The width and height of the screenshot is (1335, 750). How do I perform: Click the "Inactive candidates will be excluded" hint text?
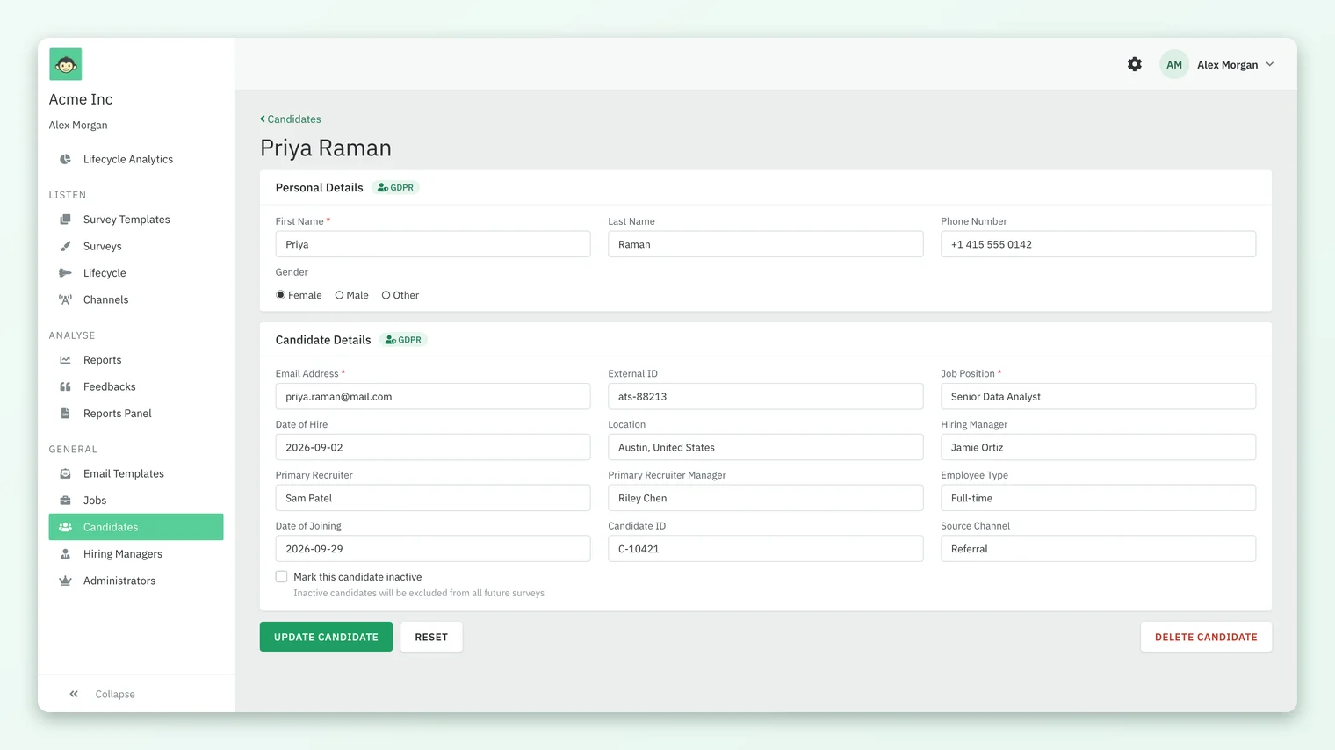click(419, 593)
